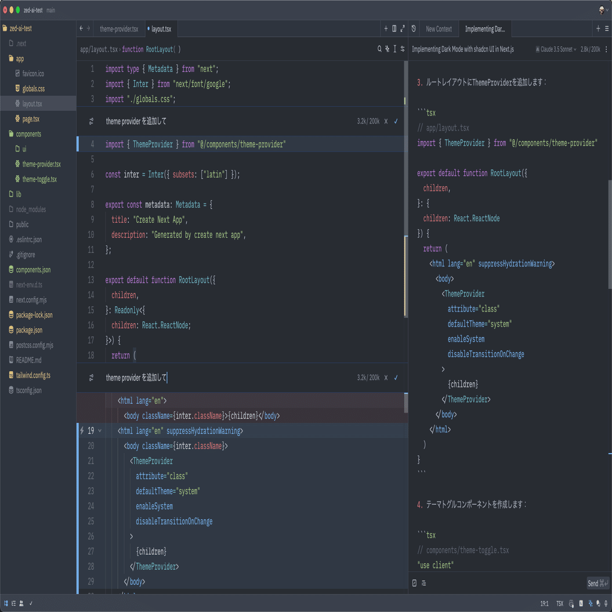Click cursor position 19:1 in status bar
Viewport: 612px width, 612px height.
pyautogui.click(x=544, y=603)
